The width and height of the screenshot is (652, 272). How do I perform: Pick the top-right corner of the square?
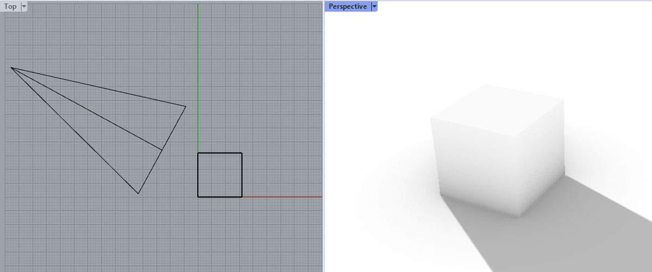242,153
